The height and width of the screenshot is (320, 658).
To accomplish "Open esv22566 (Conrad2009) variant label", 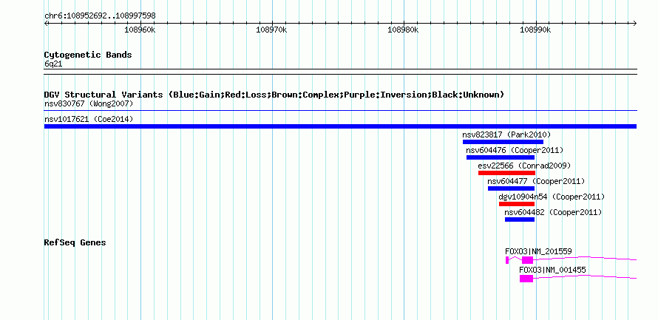I will tap(524, 166).
